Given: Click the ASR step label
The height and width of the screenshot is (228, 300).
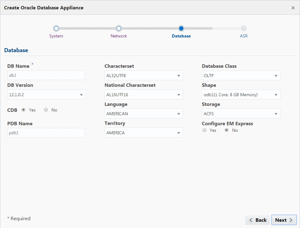Looking at the screenshot, I should point(243,36).
